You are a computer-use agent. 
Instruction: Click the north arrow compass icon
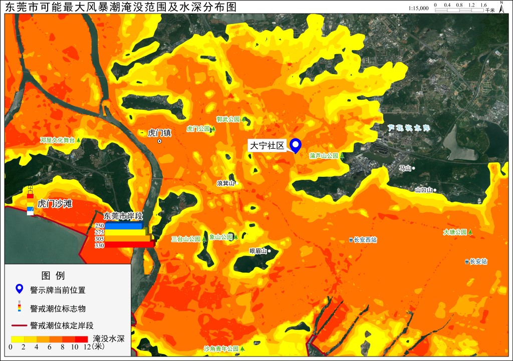(x=501, y=7)
